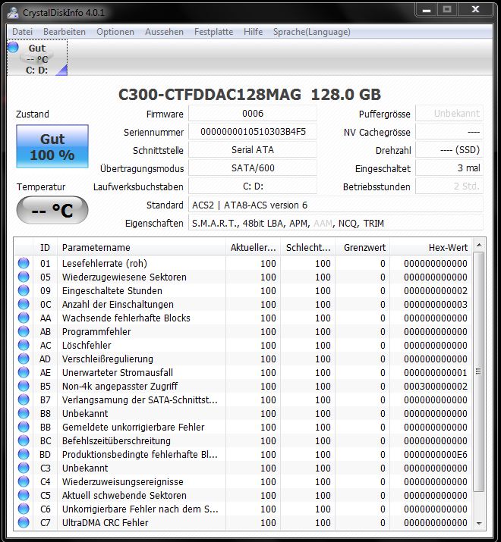The image size is (501, 542).
Task: Click the Laufwerksbuchstaben C: D: field
Action: pos(253,186)
